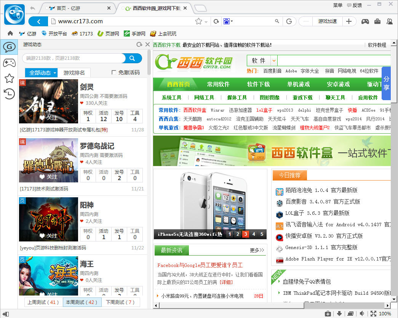Click the G button next to search box
Screen dimensions: 398x318
pos(289,21)
